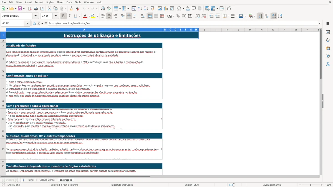
Task: Open Print Preview
Action: 42,9
